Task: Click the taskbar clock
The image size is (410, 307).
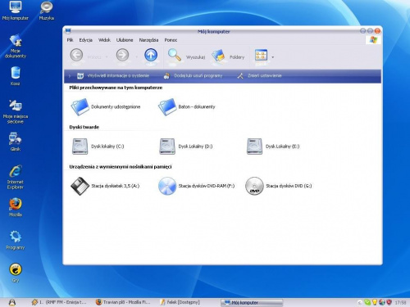Action: (x=400, y=303)
